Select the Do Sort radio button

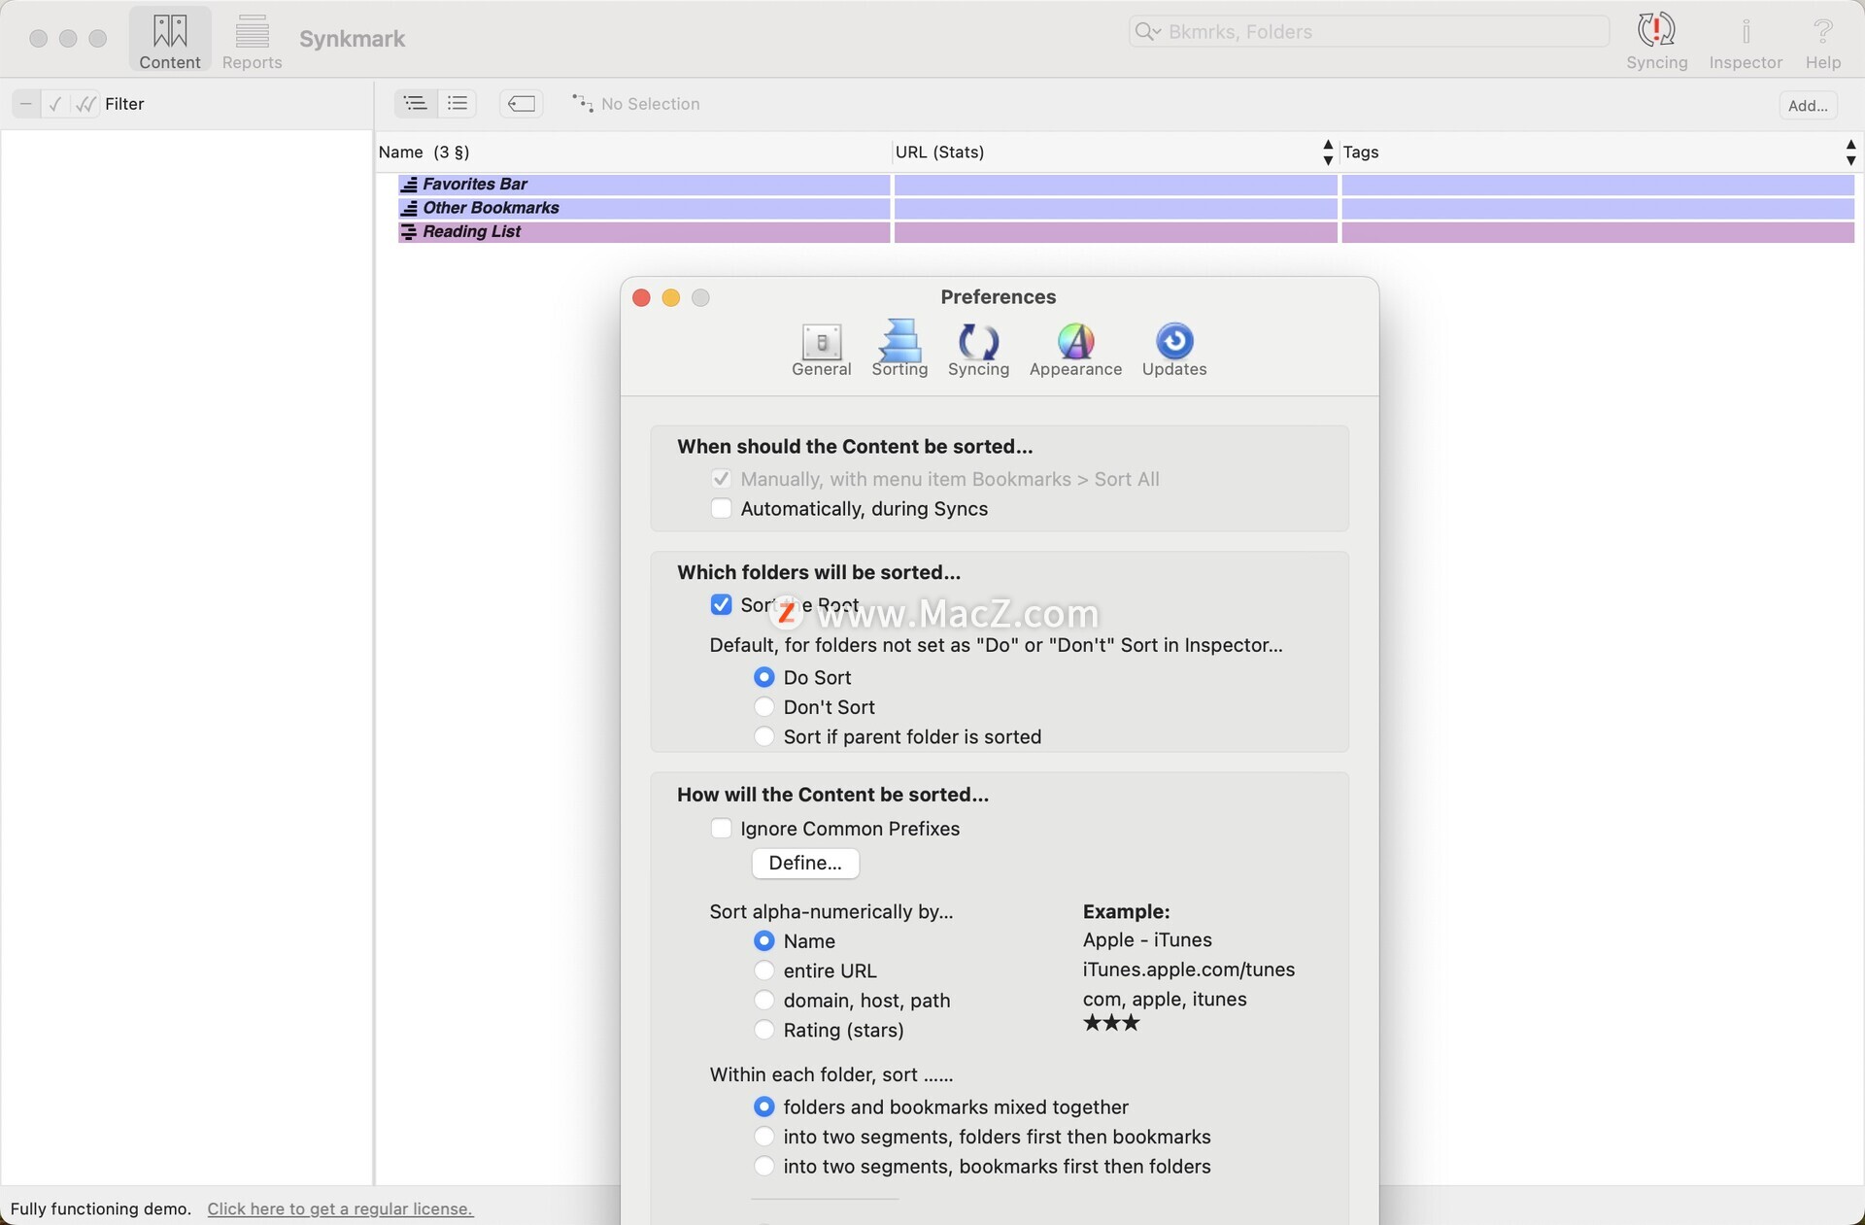tap(764, 677)
